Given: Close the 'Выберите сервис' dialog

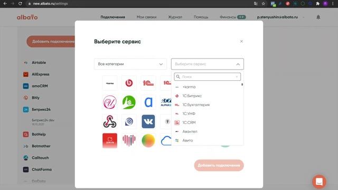Looking at the screenshot, I should tap(241, 41).
